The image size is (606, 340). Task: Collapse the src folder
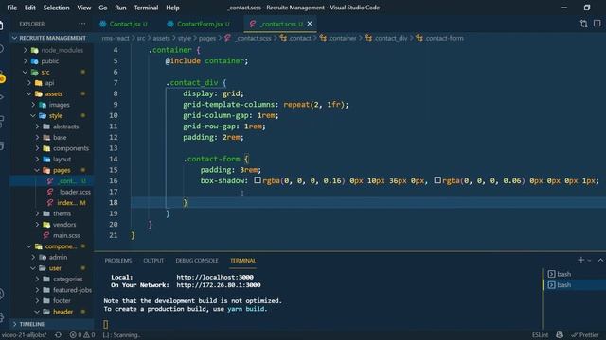(x=45, y=72)
